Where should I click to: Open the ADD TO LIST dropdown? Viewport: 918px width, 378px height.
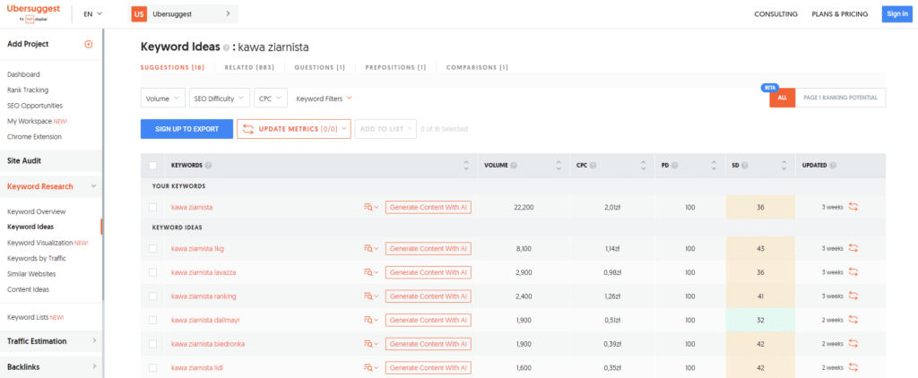coord(385,129)
